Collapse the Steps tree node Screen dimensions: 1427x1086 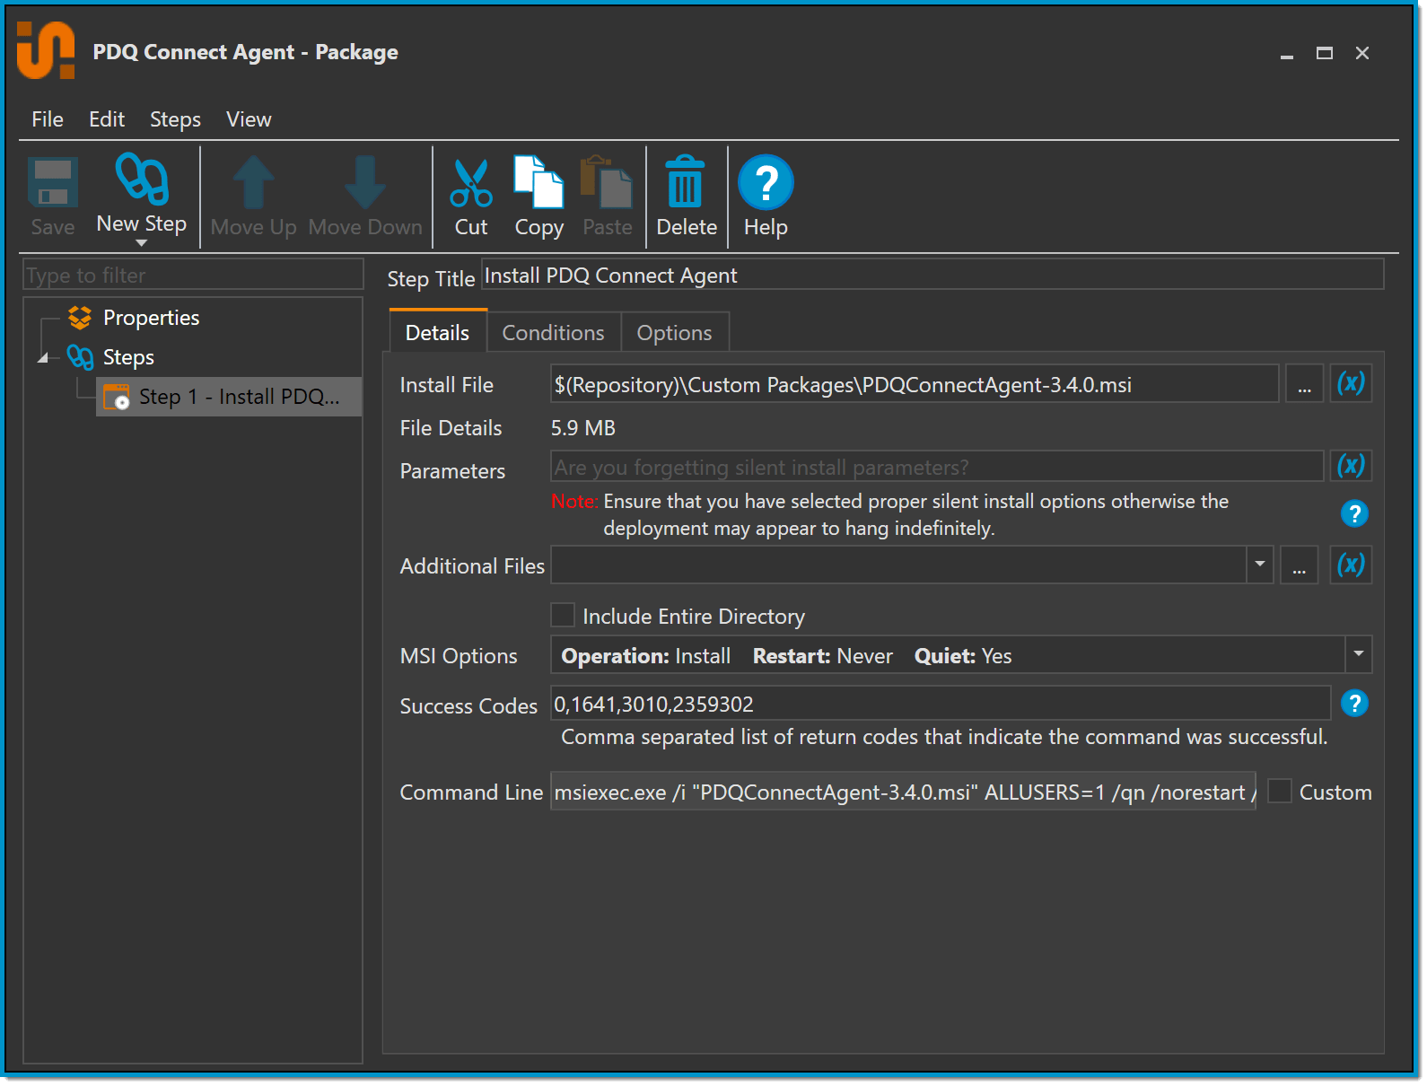pyautogui.click(x=42, y=358)
